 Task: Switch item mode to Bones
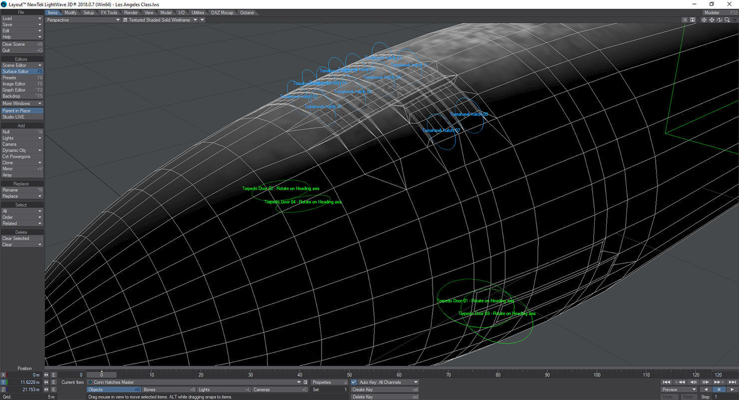pos(169,390)
